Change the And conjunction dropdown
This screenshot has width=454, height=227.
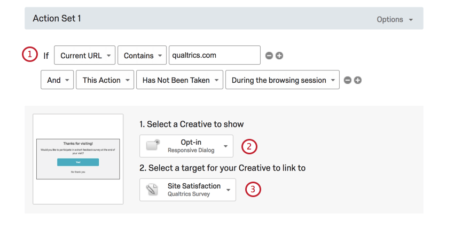(57, 80)
